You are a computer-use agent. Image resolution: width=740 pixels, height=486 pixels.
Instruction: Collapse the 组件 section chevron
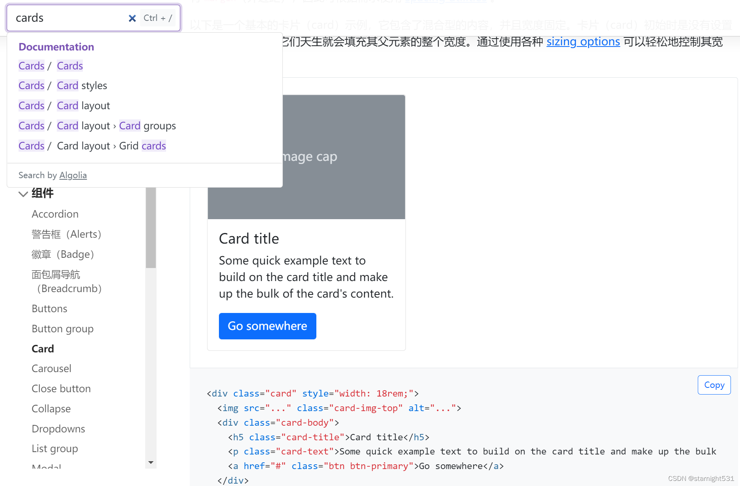click(23, 194)
